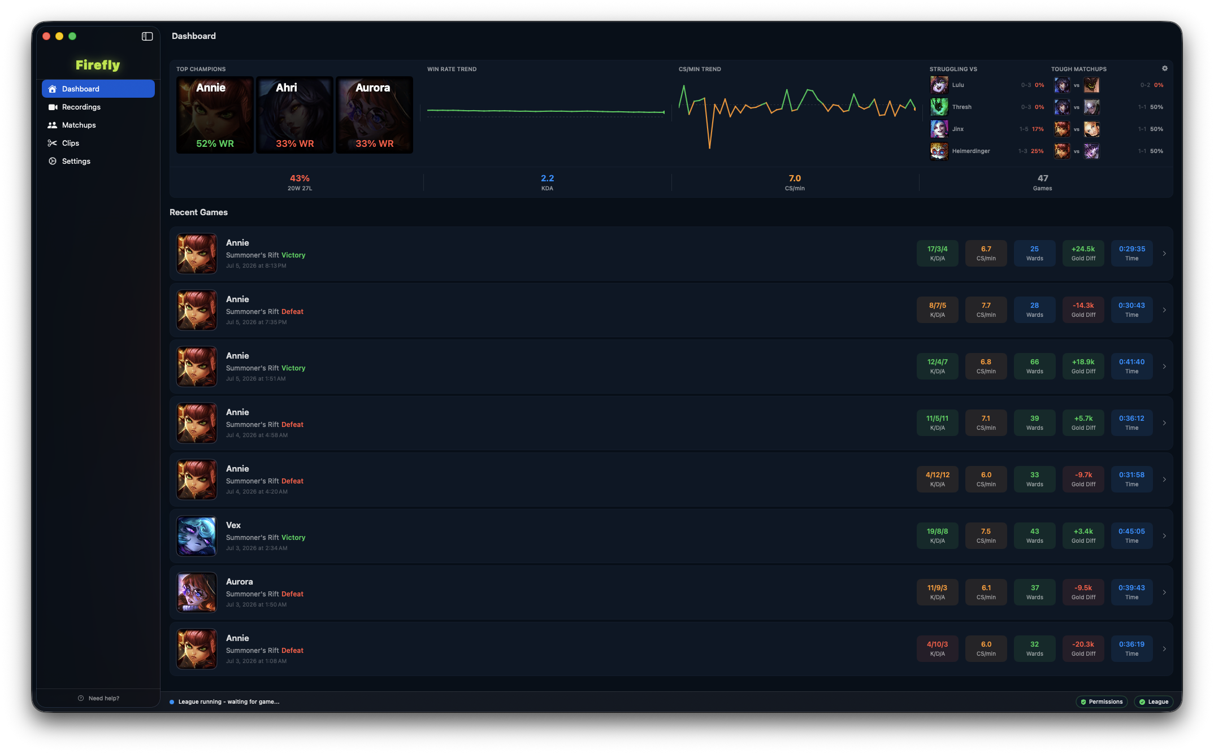The width and height of the screenshot is (1214, 754).
Task: Open the Clips section
Action: click(98, 143)
